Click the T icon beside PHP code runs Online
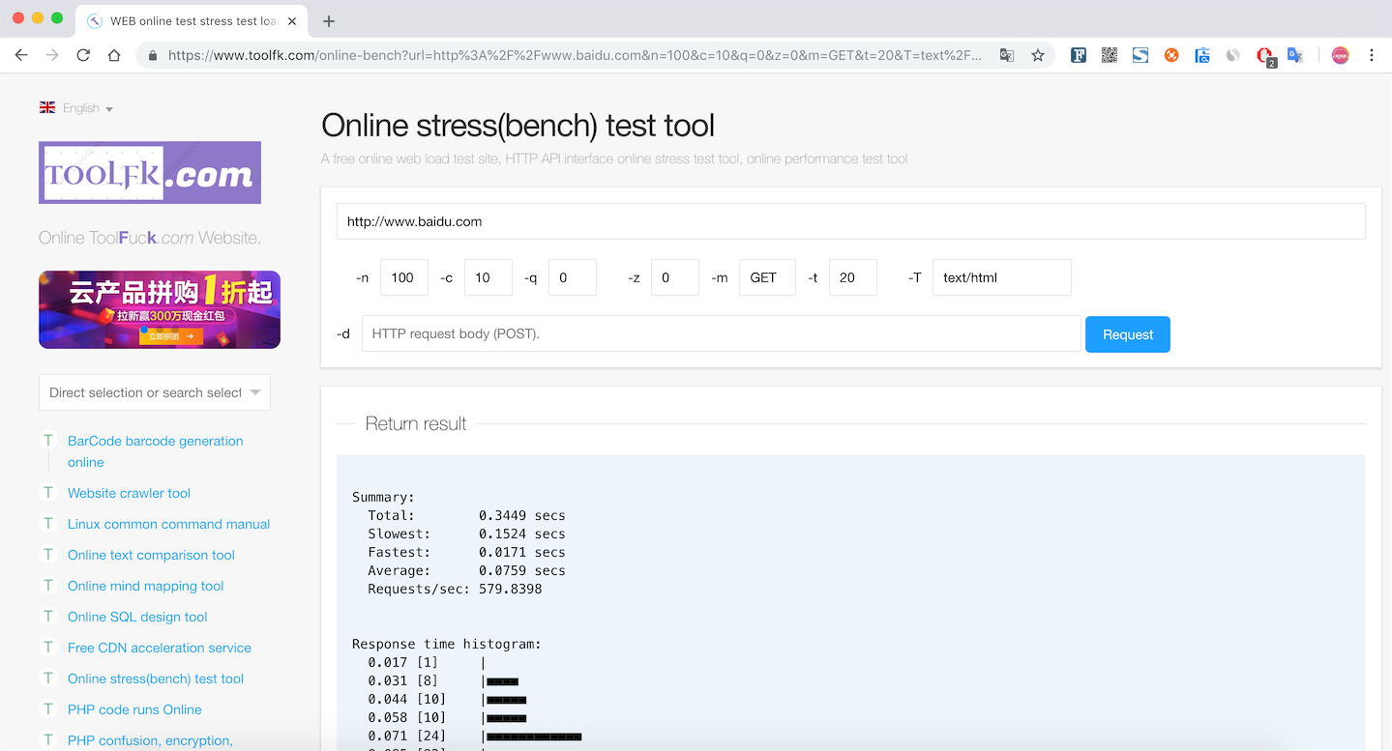Viewport: 1392px width, 751px height. [47, 709]
